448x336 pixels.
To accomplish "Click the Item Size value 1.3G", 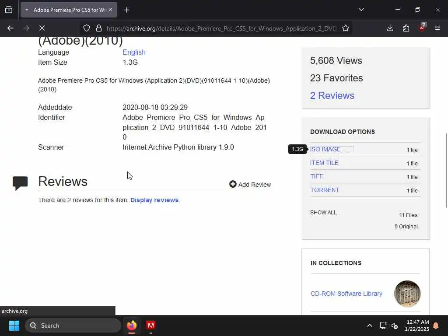I will pos(130,62).
